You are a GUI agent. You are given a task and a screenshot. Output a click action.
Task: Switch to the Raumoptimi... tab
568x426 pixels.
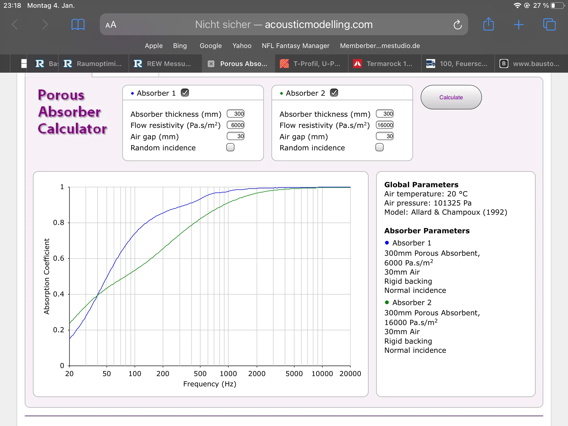point(93,64)
